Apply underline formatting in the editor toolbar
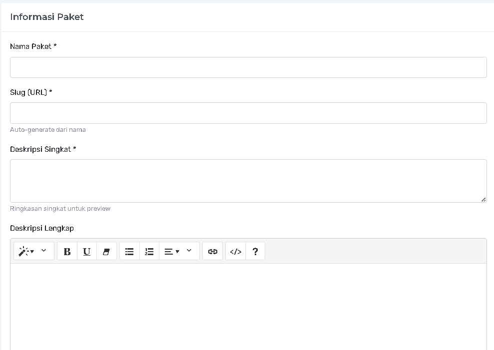494x350 pixels. click(87, 252)
